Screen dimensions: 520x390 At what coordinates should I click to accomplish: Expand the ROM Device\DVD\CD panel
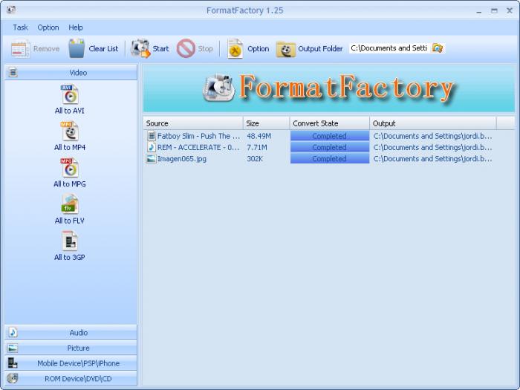(71, 378)
